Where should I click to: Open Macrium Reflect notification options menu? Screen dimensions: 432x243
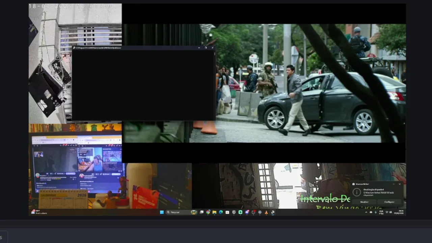coord(394,184)
